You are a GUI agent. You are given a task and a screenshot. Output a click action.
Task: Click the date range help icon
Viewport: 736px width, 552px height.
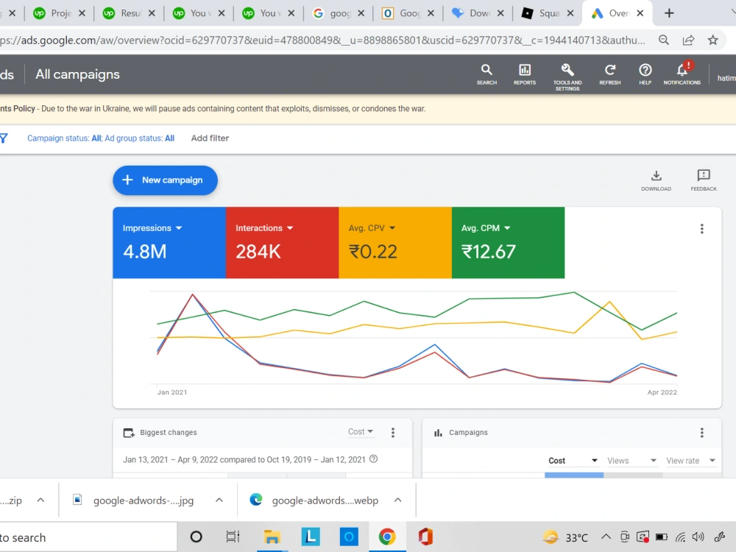[x=374, y=459]
